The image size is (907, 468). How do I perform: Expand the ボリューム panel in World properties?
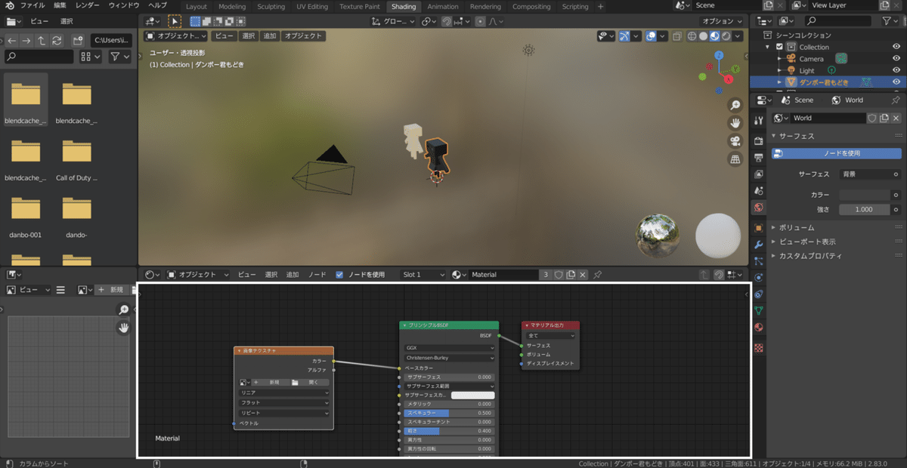[797, 227]
